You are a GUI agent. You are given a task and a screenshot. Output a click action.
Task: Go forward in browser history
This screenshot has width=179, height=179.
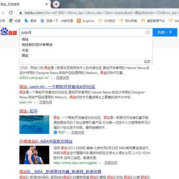(x=3, y=13)
